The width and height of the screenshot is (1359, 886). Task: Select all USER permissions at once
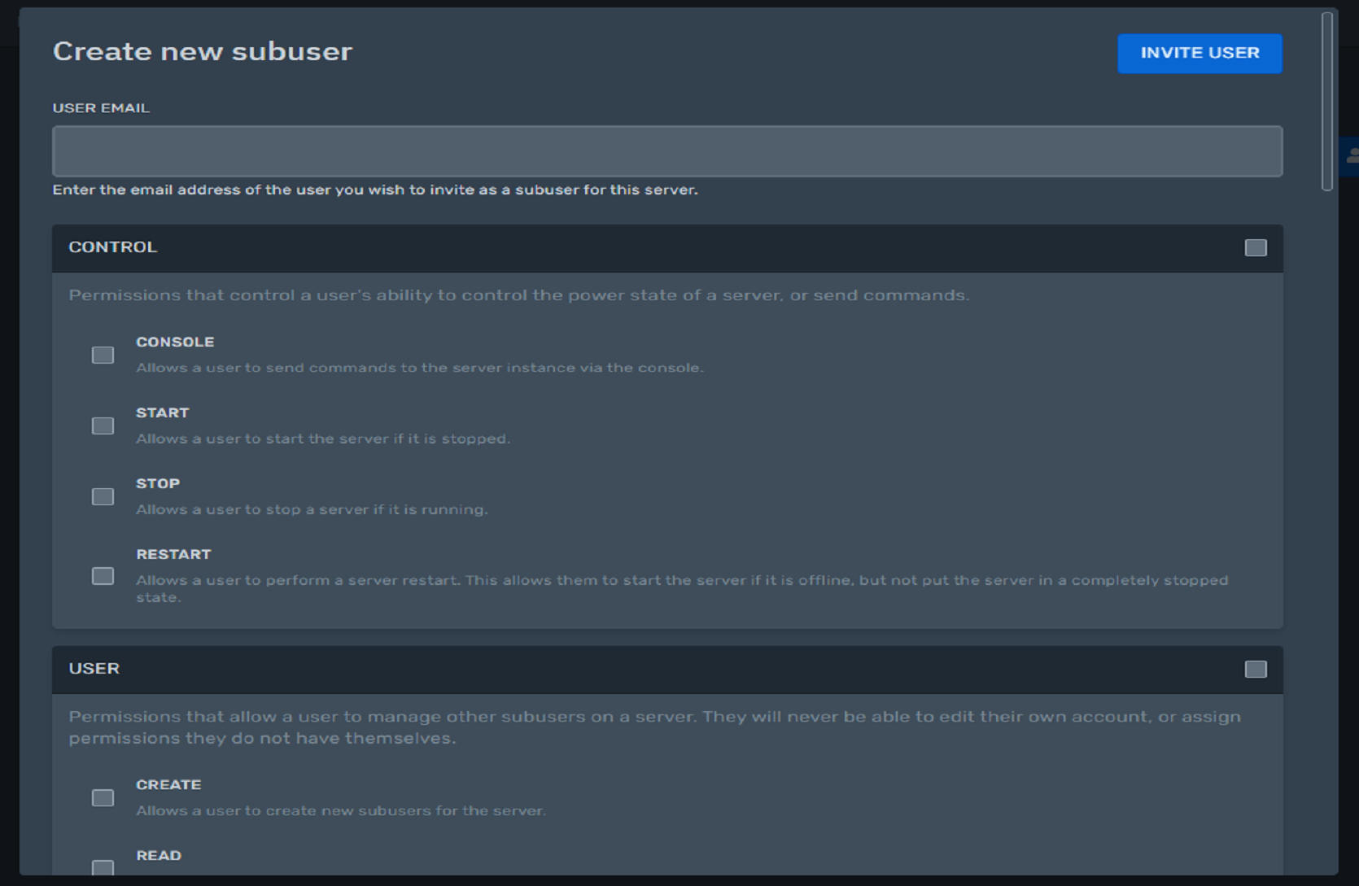coord(1255,669)
